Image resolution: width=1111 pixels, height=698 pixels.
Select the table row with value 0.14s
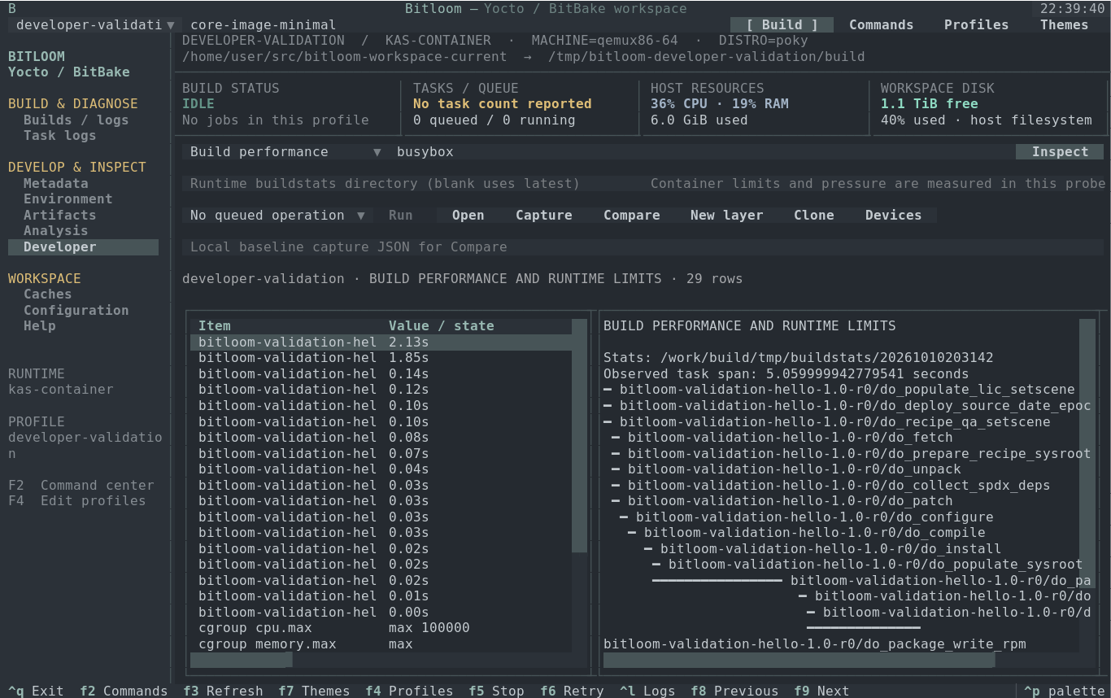[381, 374]
